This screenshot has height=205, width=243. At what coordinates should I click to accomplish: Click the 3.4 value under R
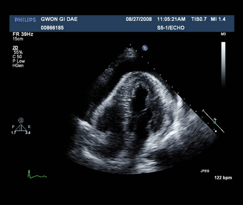point(28,133)
